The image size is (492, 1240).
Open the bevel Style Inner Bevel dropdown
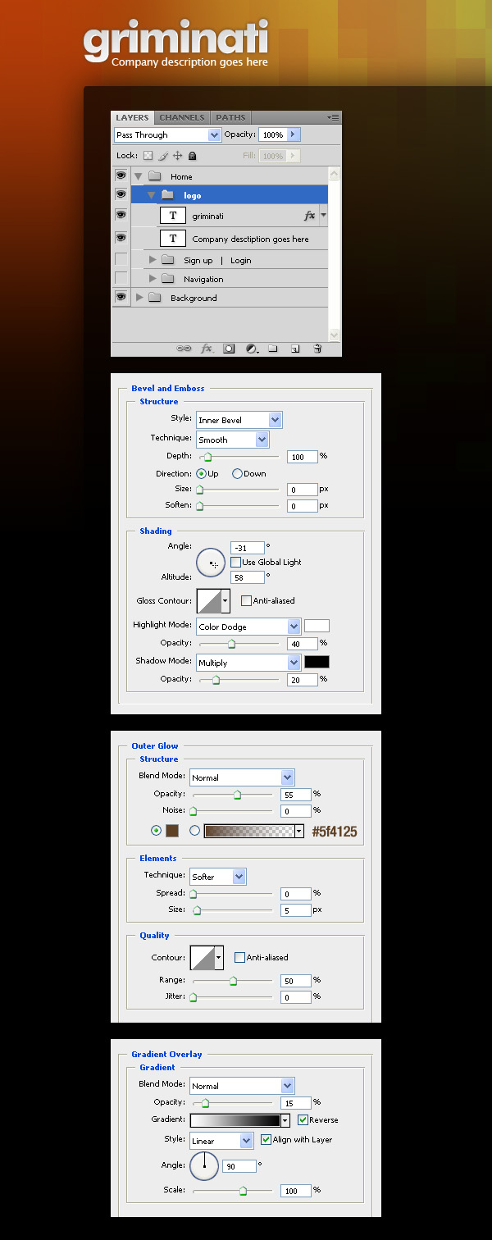tap(239, 420)
